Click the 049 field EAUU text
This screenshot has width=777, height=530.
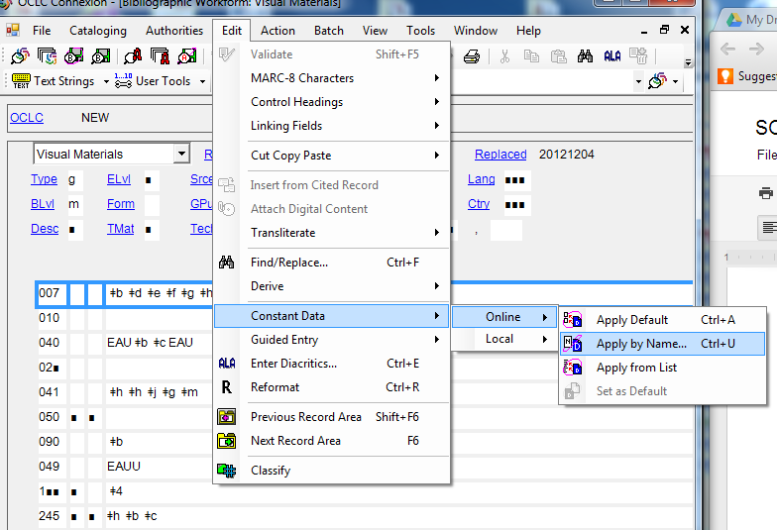(123, 466)
